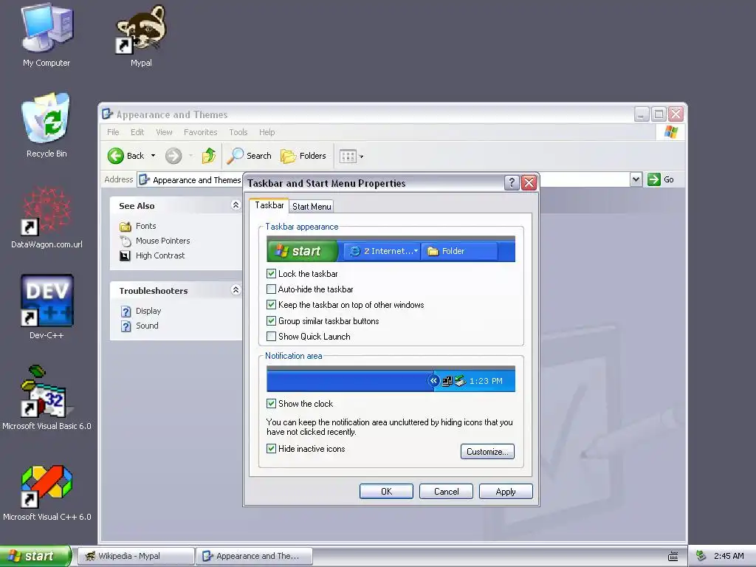
Task: Click the Forward arrow in the Explorer toolbar
Action: [173, 156]
